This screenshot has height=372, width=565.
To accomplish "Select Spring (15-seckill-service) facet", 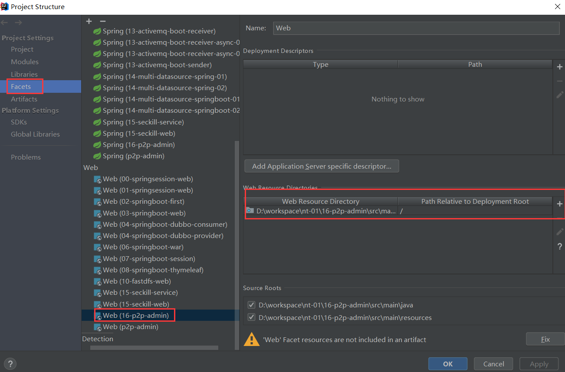I will point(143,122).
